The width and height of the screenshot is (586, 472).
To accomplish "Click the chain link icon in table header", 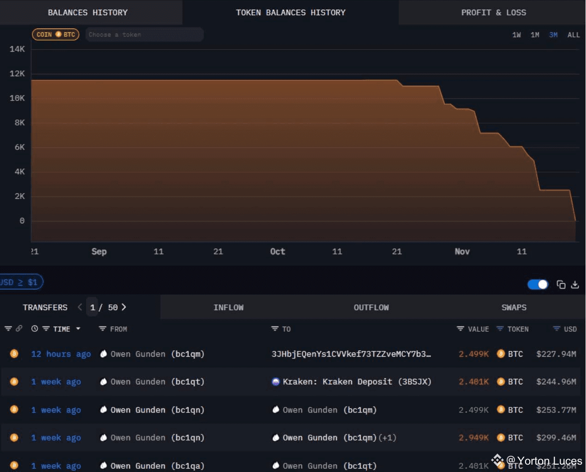I will 19,329.
